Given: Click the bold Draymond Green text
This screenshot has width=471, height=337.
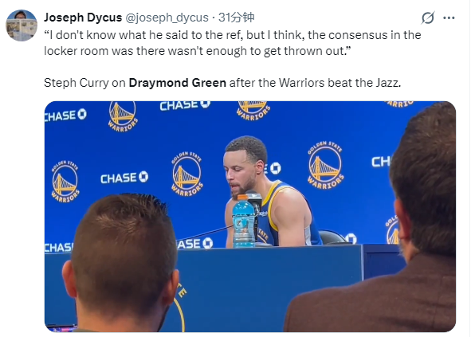Looking at the screenshot, I should (177, 83).
